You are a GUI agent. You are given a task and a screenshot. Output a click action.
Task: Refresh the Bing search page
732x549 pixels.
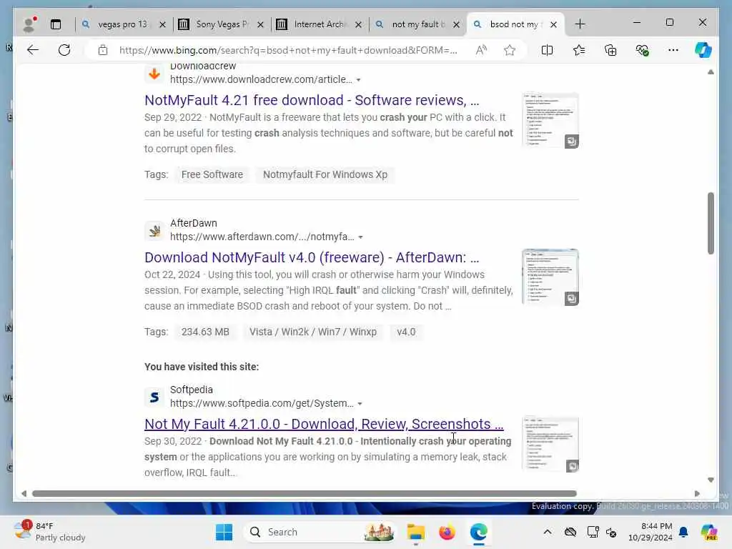point(64,50)
